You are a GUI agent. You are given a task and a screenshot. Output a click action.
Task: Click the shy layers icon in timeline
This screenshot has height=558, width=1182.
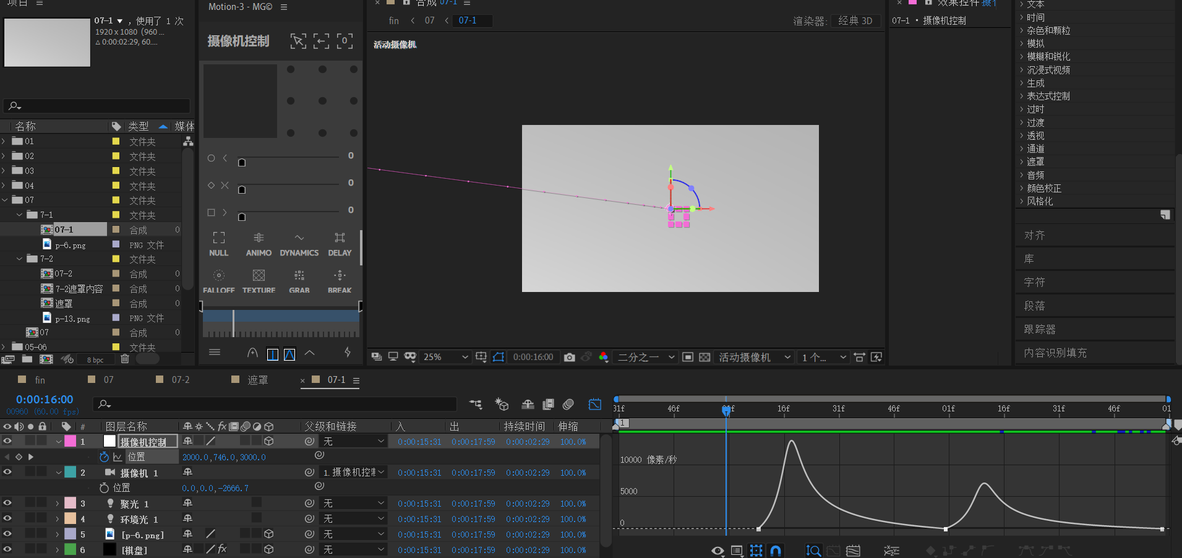(x=528, y=405)
